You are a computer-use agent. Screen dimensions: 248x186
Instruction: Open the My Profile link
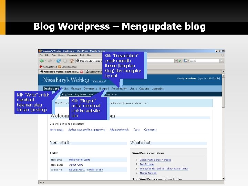tap(214, 78)
